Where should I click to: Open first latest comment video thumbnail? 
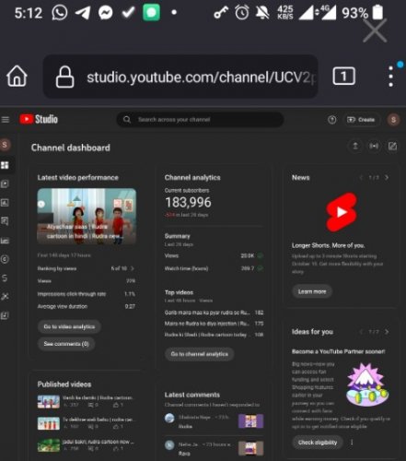[250, 421]
